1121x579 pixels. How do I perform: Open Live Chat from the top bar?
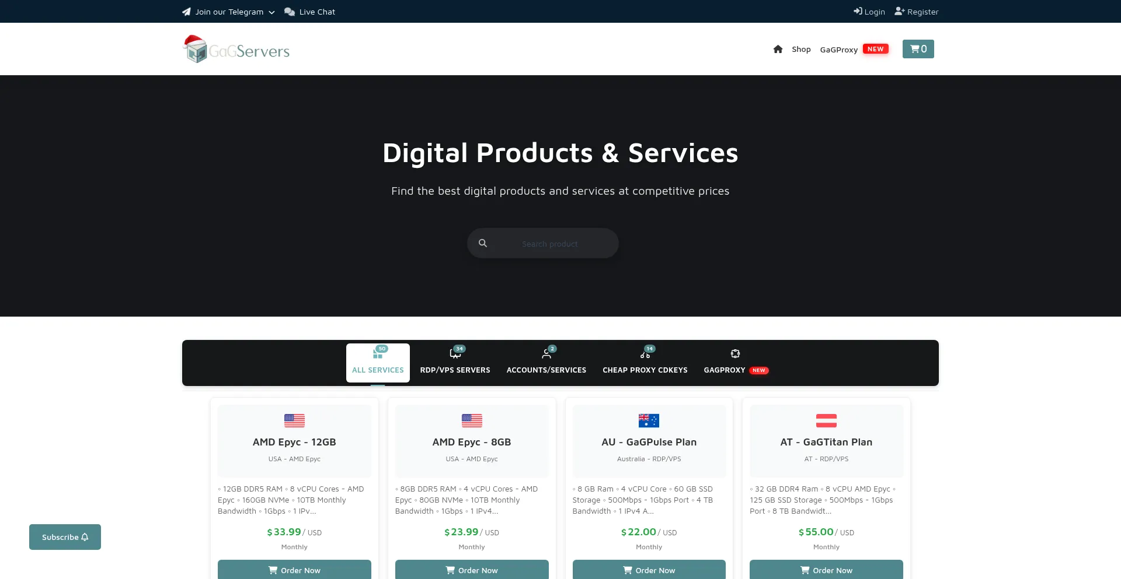(x=310, y=11)
